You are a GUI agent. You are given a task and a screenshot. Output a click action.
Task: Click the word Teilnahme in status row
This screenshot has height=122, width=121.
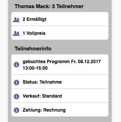[x=50, y=82]
